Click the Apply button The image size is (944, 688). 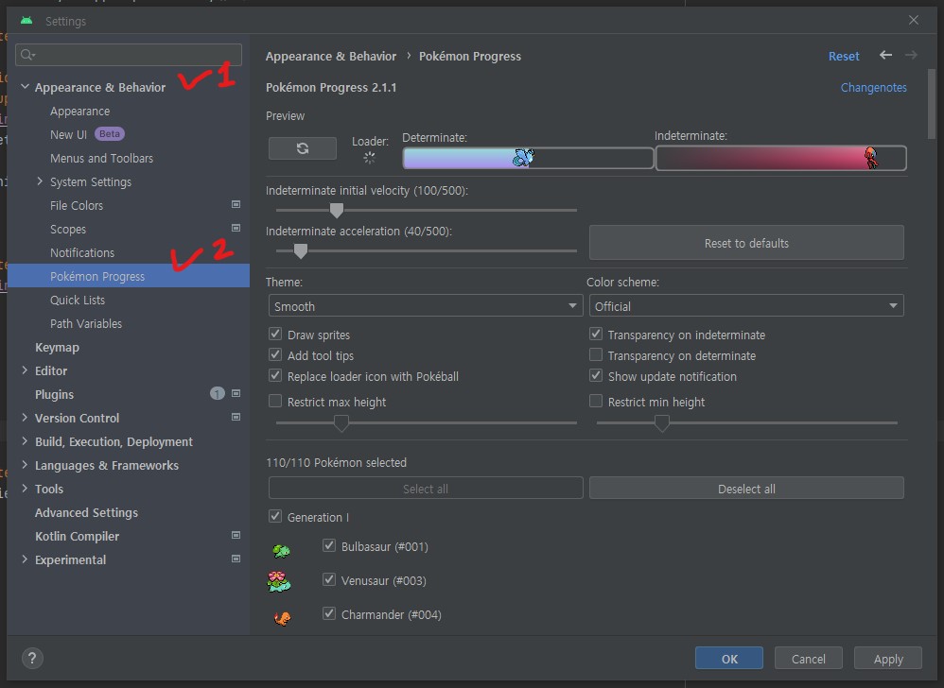coord(888,659)
